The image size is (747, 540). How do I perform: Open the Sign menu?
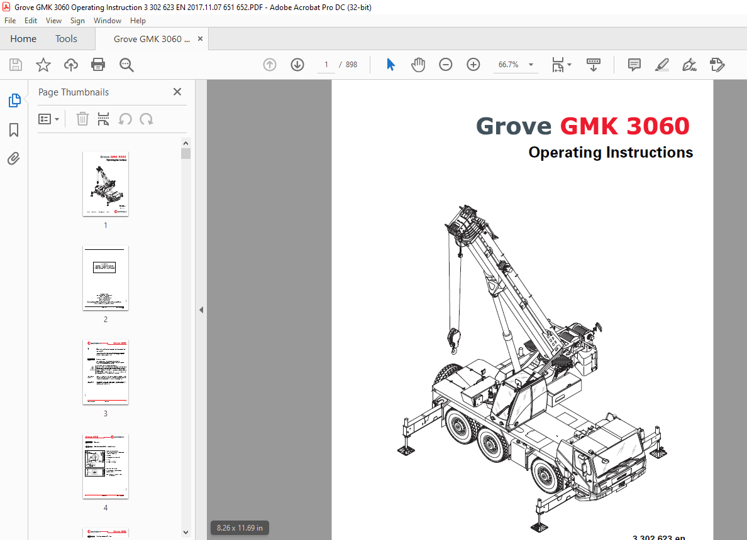pos(77,21)
